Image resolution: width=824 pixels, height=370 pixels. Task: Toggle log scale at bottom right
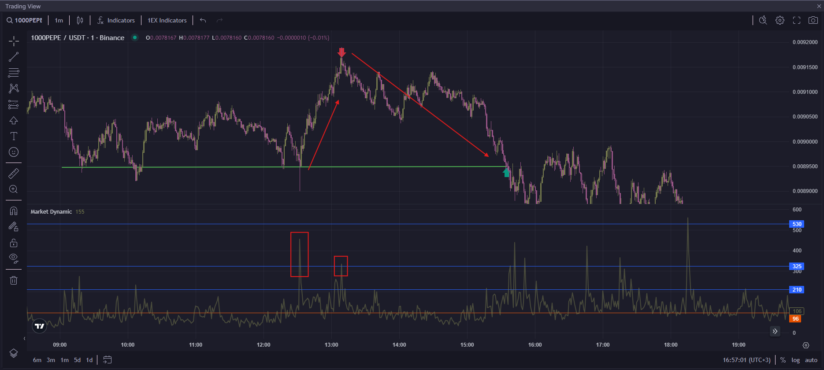point(795,360)
